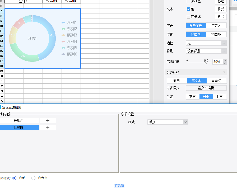The width and height of the screenshot is (237, 193).
Task: Enable the 百分比 checkbox
Action: [188, 17]
